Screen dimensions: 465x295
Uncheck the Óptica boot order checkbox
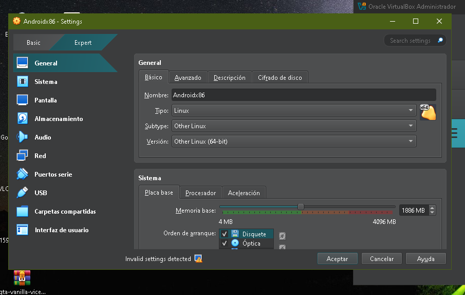click(225, 244)
